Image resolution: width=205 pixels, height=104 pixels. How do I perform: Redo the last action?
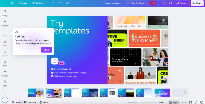coord(60,3)
